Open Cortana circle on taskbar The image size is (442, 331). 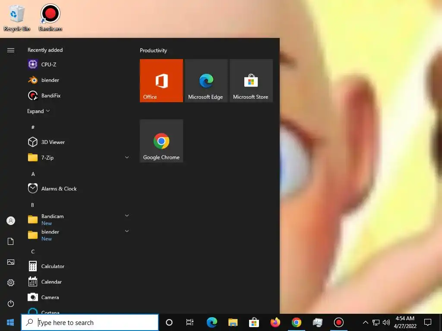[x=169, y=322]
